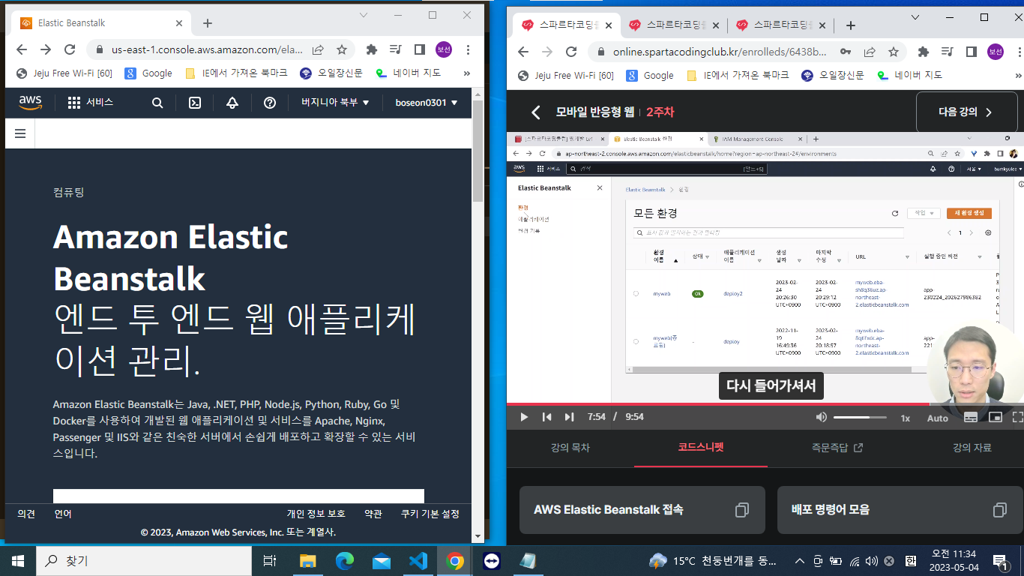Select Elastic Beanstalk browser tab
This screenshot has width=1024, height=576.
click(102, 23)
